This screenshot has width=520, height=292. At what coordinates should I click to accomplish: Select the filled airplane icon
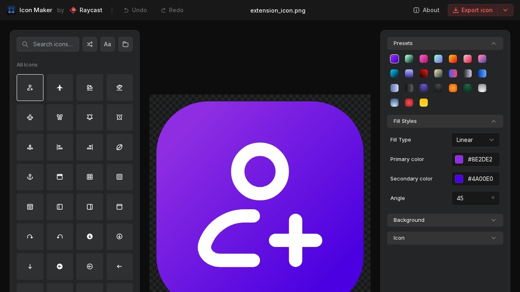pos(60,88)
